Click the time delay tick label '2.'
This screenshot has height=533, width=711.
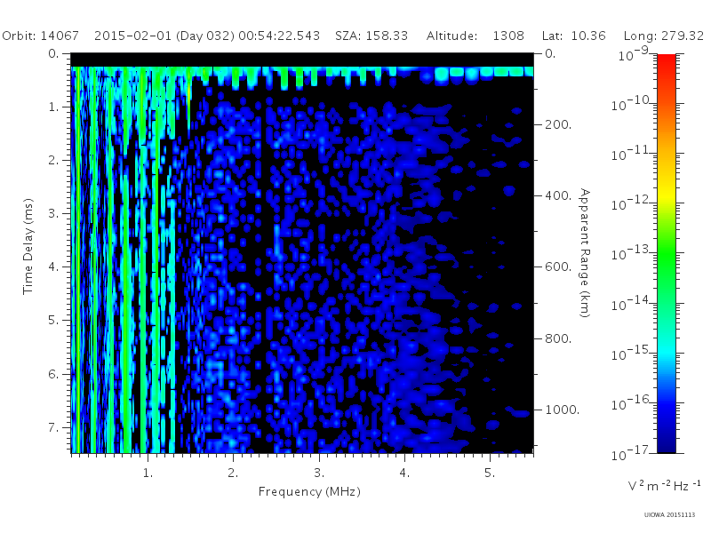click(54, 161)
